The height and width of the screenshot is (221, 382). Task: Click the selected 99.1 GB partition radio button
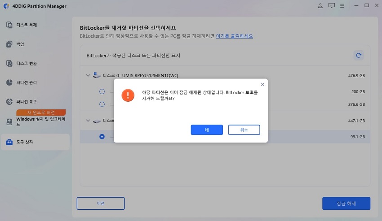[x=102, y=137]
